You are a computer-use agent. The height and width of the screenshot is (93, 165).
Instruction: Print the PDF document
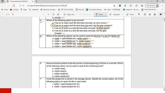145,14
